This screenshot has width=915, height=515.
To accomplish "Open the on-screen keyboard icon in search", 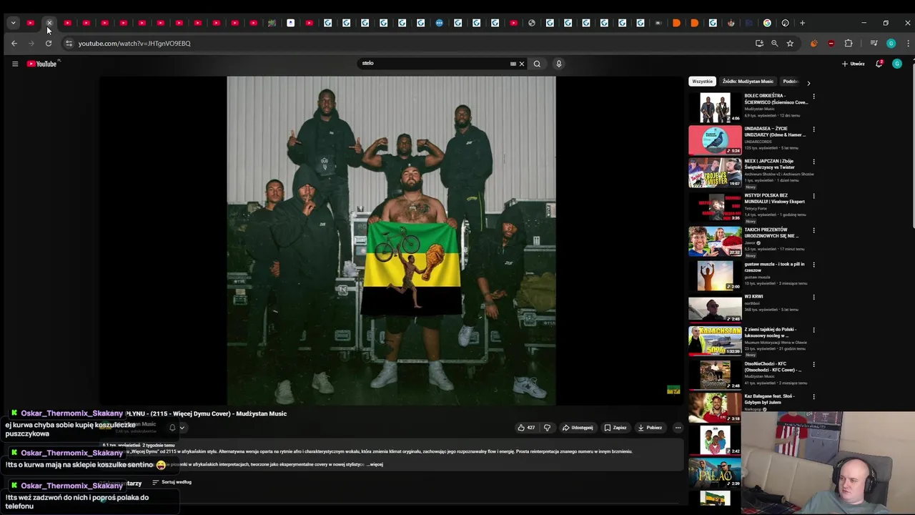I will pyautogui.click(x=513, y=64).
